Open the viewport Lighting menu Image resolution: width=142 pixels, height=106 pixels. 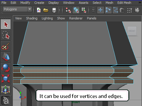(47, 18)
